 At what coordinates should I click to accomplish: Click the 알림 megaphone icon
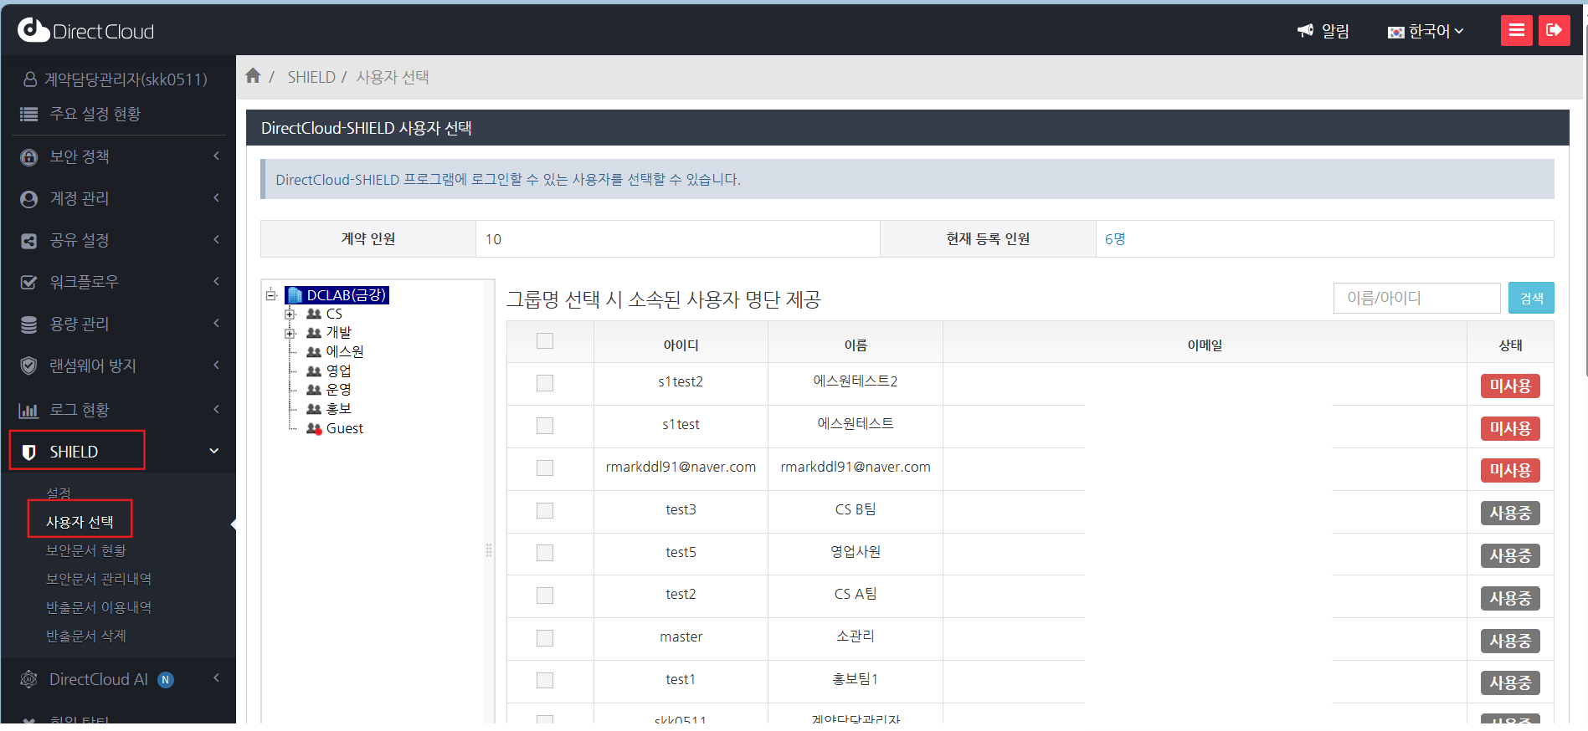tap(1305, 31)
